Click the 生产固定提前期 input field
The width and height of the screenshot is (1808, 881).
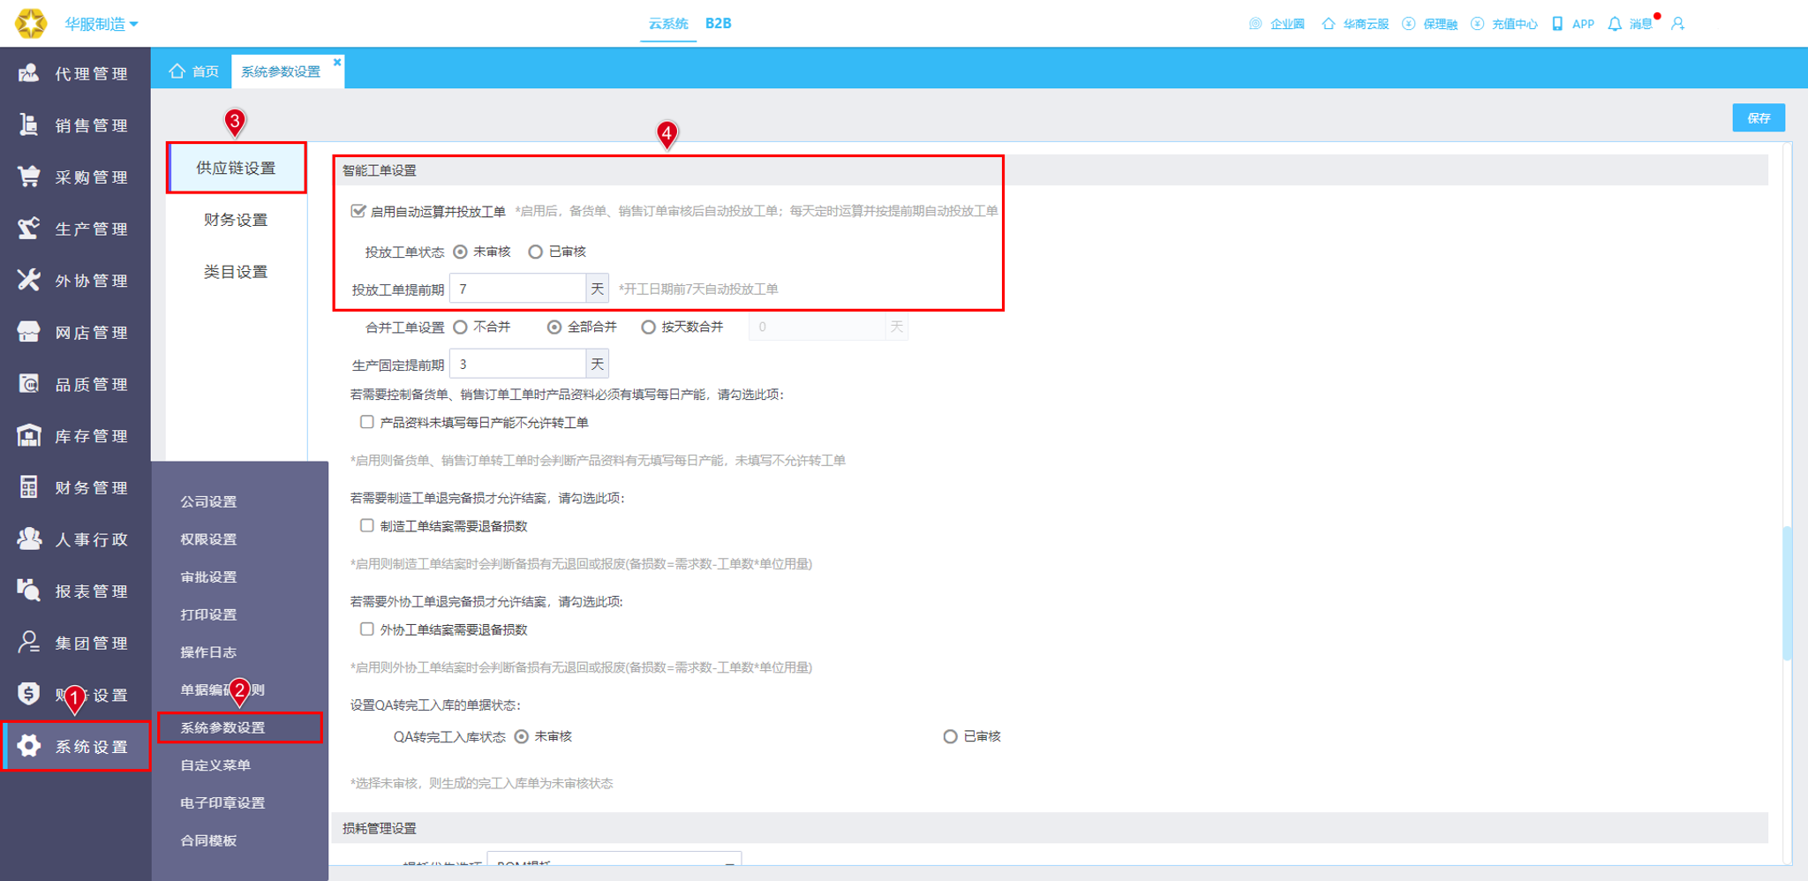pyautogui.click(x=517, y=364)
